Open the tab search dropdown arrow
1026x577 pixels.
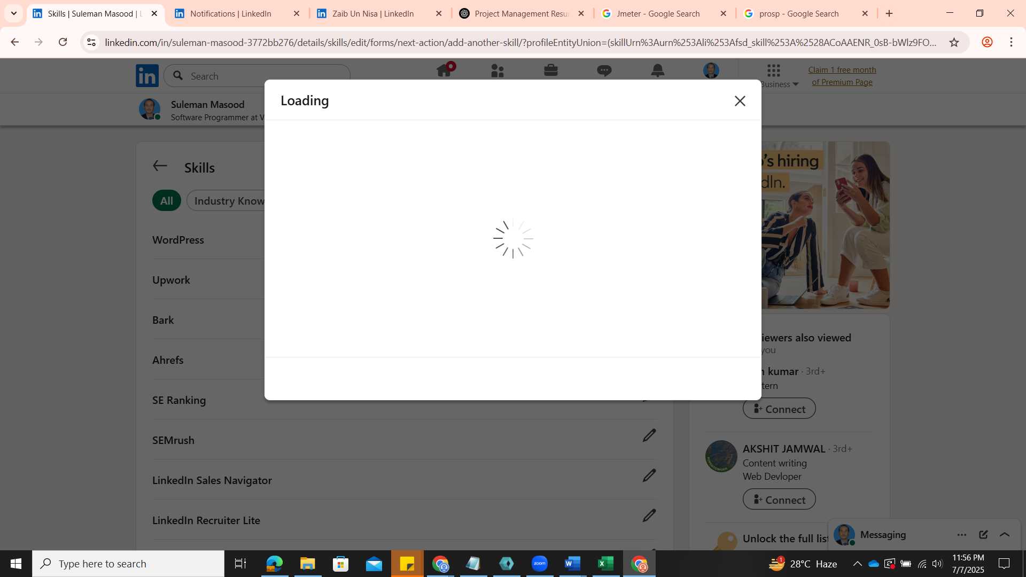pos(14,13)
